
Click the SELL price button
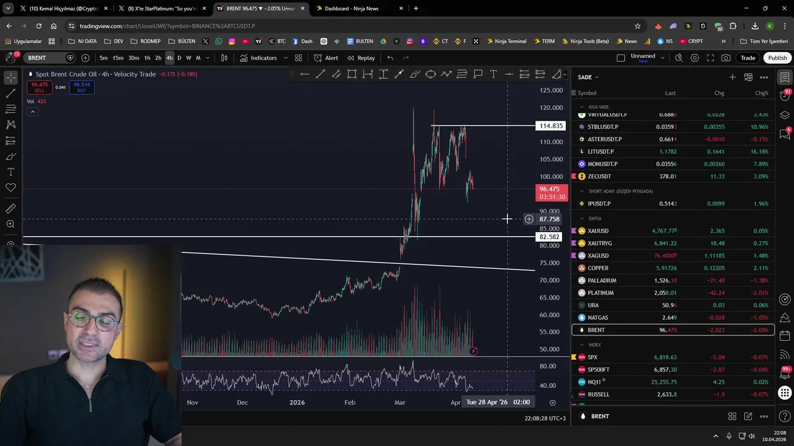point(39,87)
